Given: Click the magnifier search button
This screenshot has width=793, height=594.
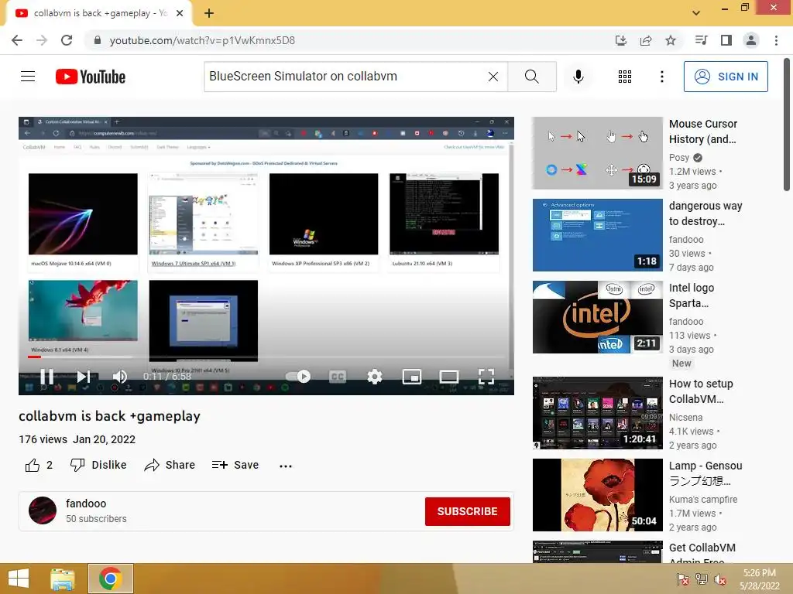Looking at the screenshot, I should [531, 77].
